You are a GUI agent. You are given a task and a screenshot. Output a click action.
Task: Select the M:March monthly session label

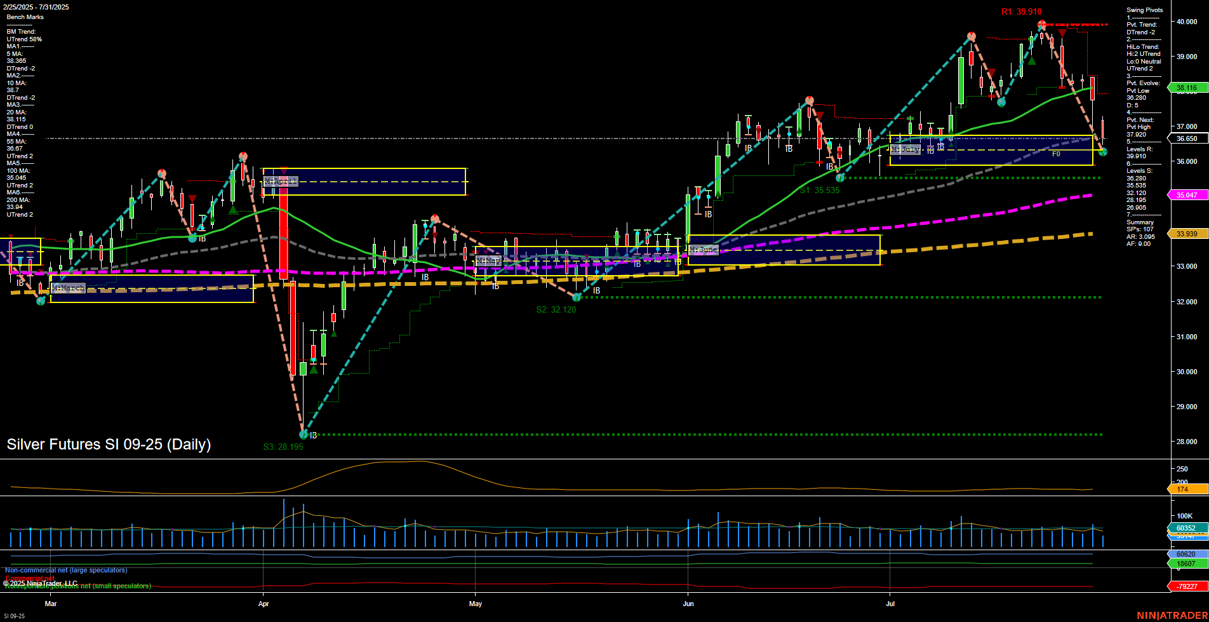[x=69, y=288]
